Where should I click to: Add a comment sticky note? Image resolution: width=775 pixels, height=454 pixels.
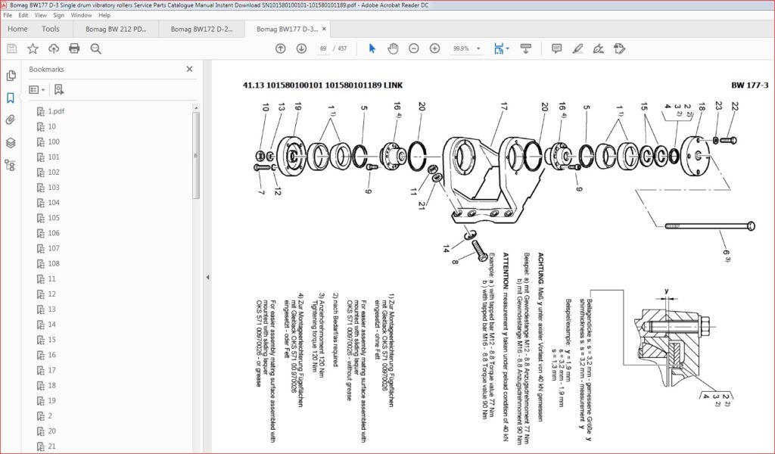click(x=556, y=48)
